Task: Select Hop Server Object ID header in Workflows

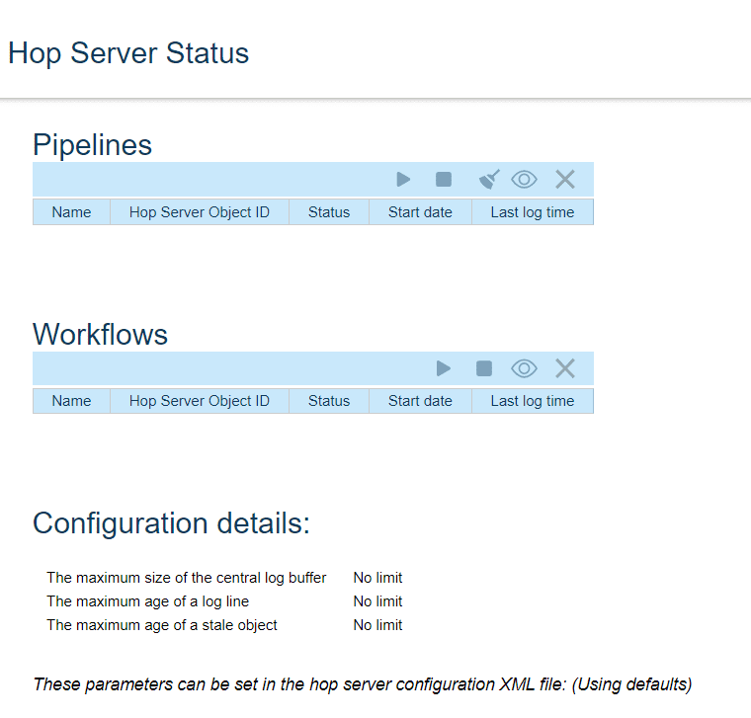Action: [x=199, y=401]
